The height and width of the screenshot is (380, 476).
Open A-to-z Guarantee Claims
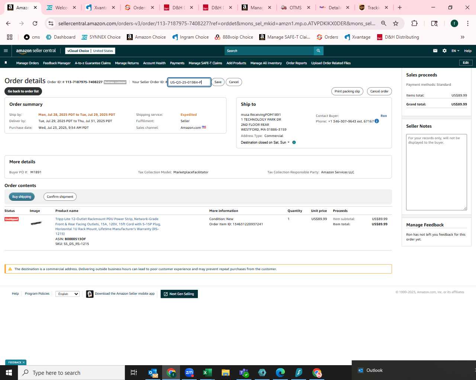click(93, 63)
